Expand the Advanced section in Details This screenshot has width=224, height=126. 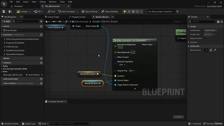point(189,42)
